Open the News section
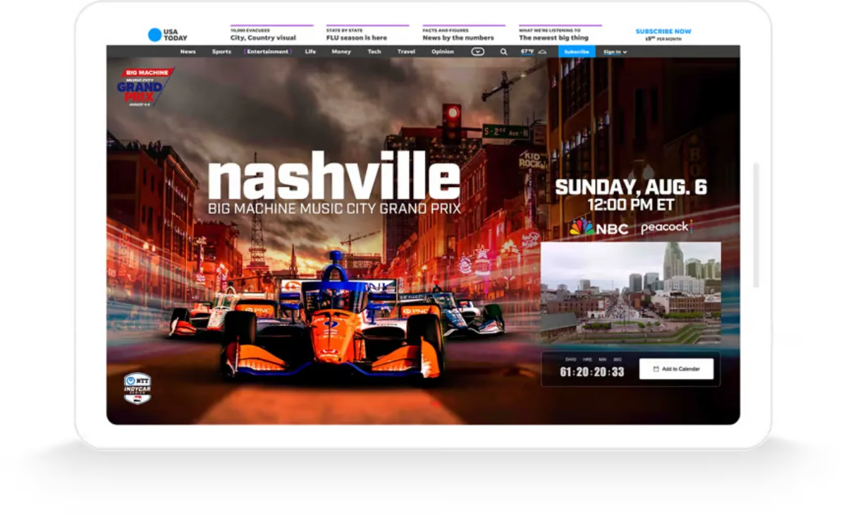 (188, 51)
